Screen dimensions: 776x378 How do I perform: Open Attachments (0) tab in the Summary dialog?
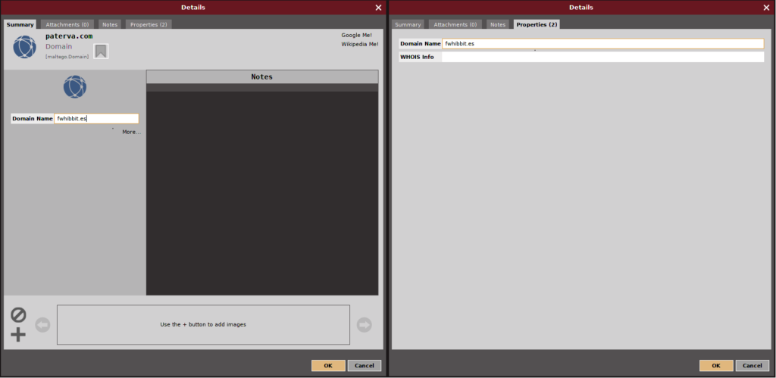click(67, 24)
